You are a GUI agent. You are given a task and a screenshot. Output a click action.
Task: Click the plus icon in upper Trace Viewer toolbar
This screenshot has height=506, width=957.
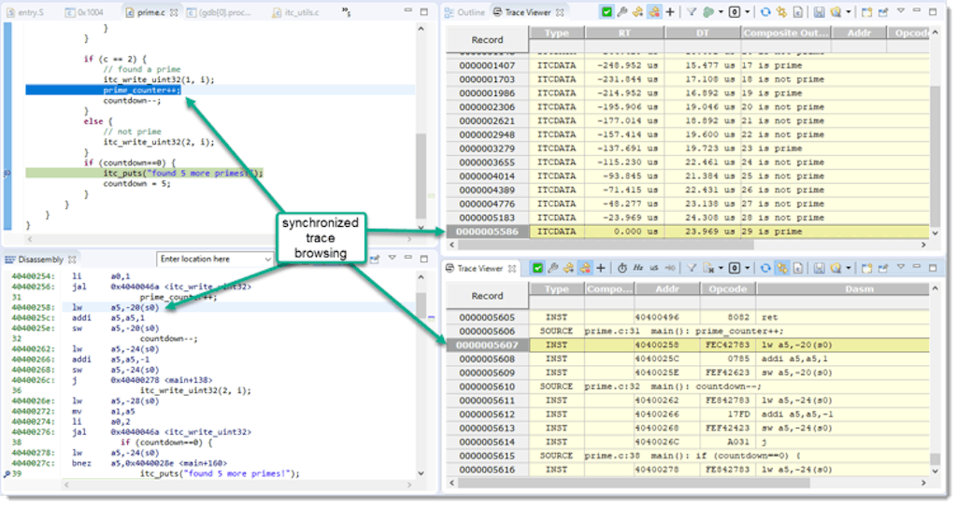tap(670, 11)
